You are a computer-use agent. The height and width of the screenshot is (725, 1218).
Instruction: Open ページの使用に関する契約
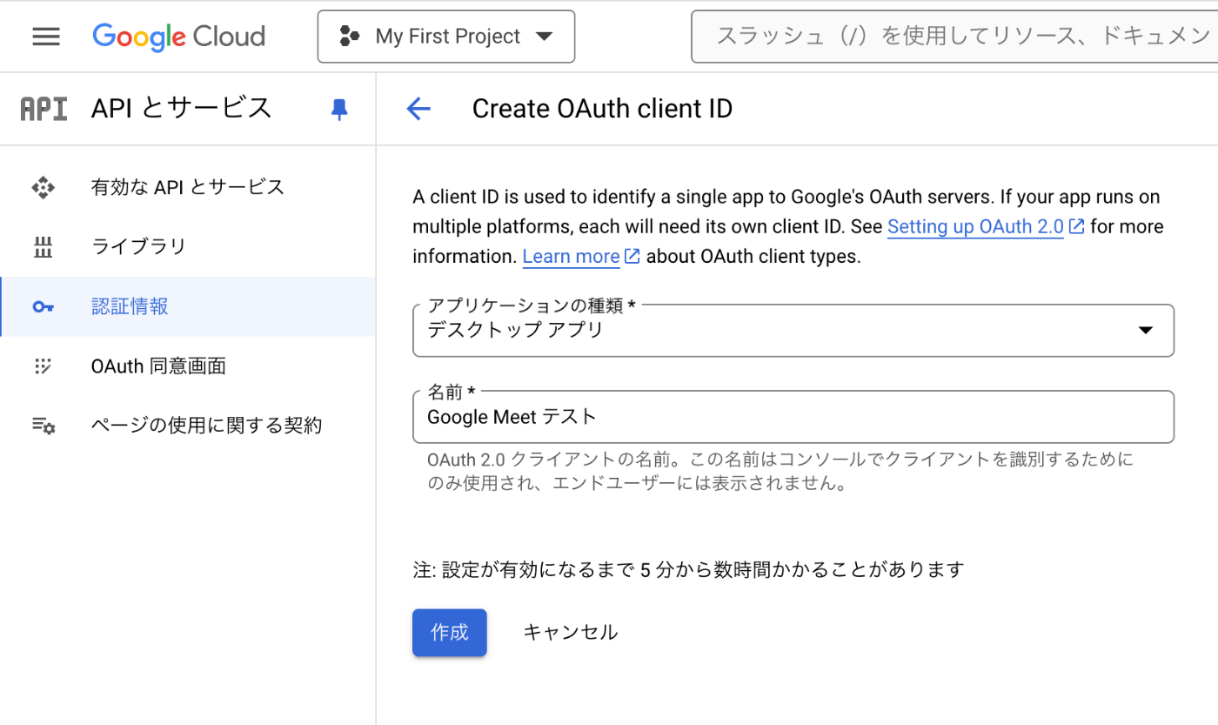pos(188,426)
